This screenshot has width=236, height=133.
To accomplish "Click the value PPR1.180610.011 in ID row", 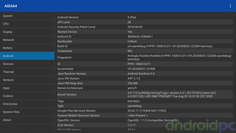I will point(139,64).
